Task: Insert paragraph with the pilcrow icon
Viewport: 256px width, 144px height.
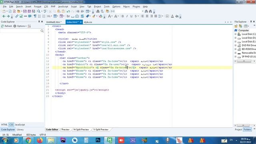Action: point(35,16)
